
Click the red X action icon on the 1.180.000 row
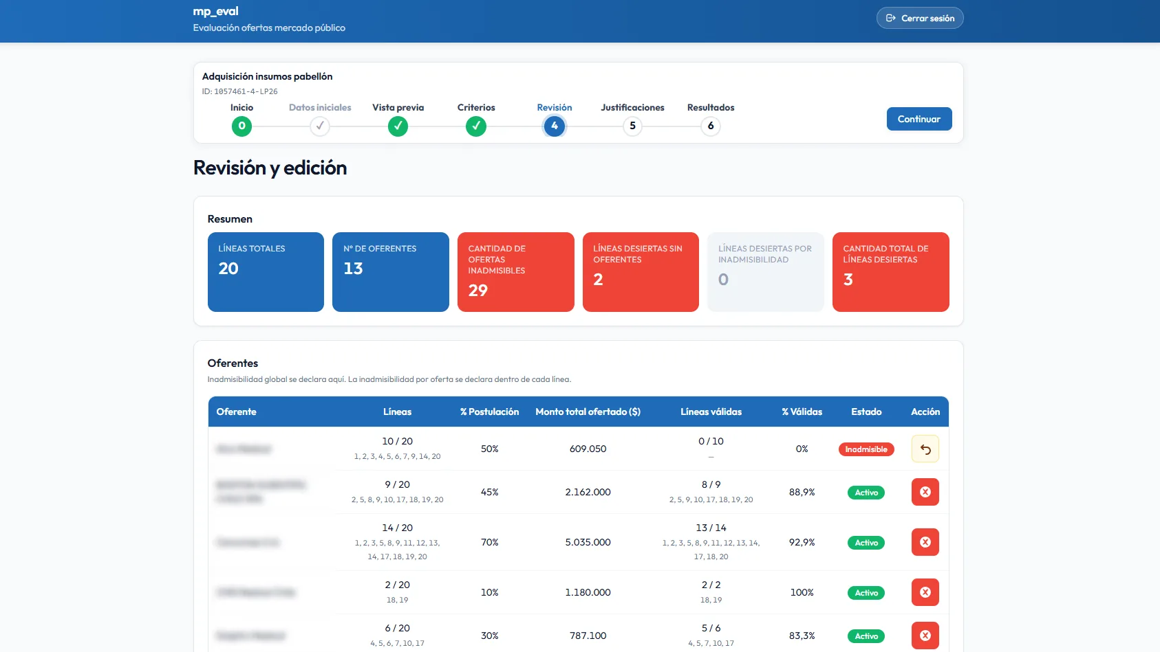[x=925, y=592]
